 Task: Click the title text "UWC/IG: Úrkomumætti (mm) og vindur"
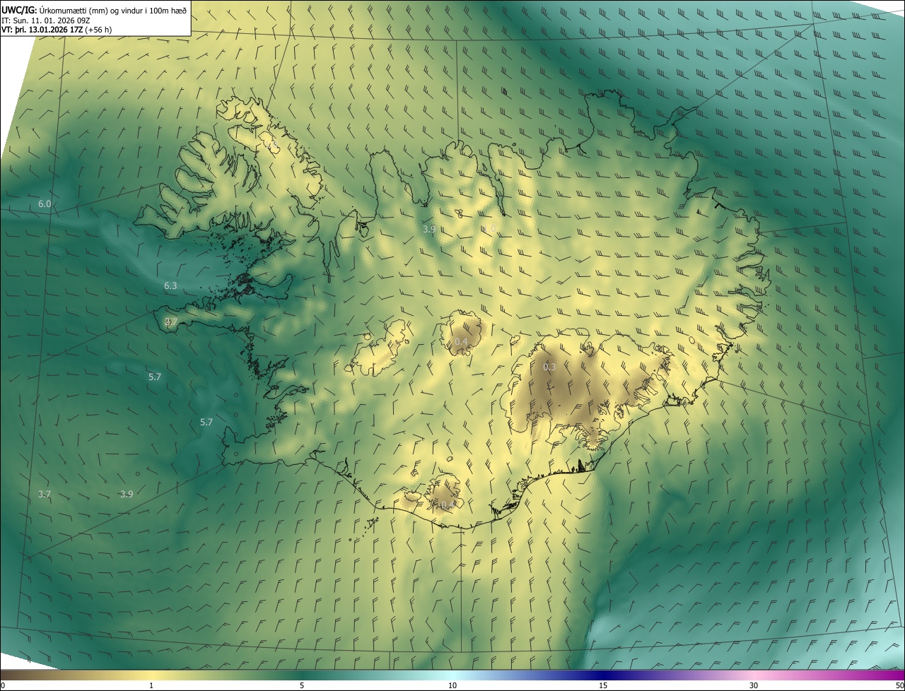(71, 10)
